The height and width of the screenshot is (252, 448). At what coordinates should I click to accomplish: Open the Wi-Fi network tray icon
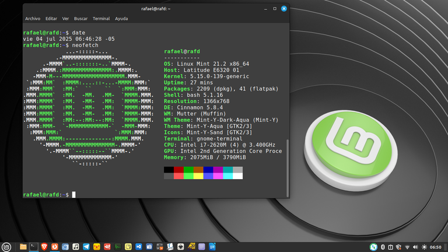click(x=407, y=247)
